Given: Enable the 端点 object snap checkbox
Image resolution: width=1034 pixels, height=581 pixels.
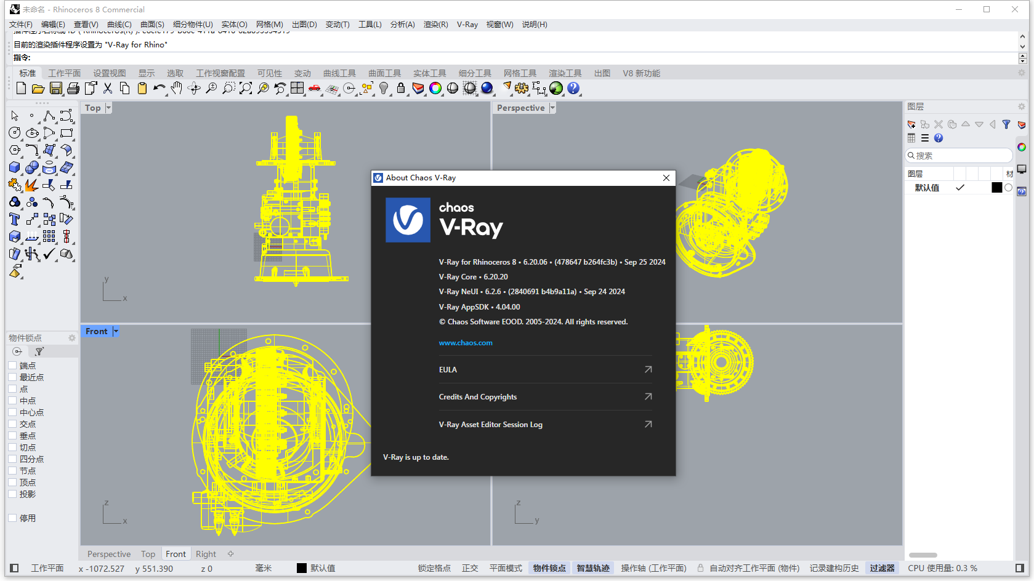Looking at the screenshot, I should coord(12,366).
